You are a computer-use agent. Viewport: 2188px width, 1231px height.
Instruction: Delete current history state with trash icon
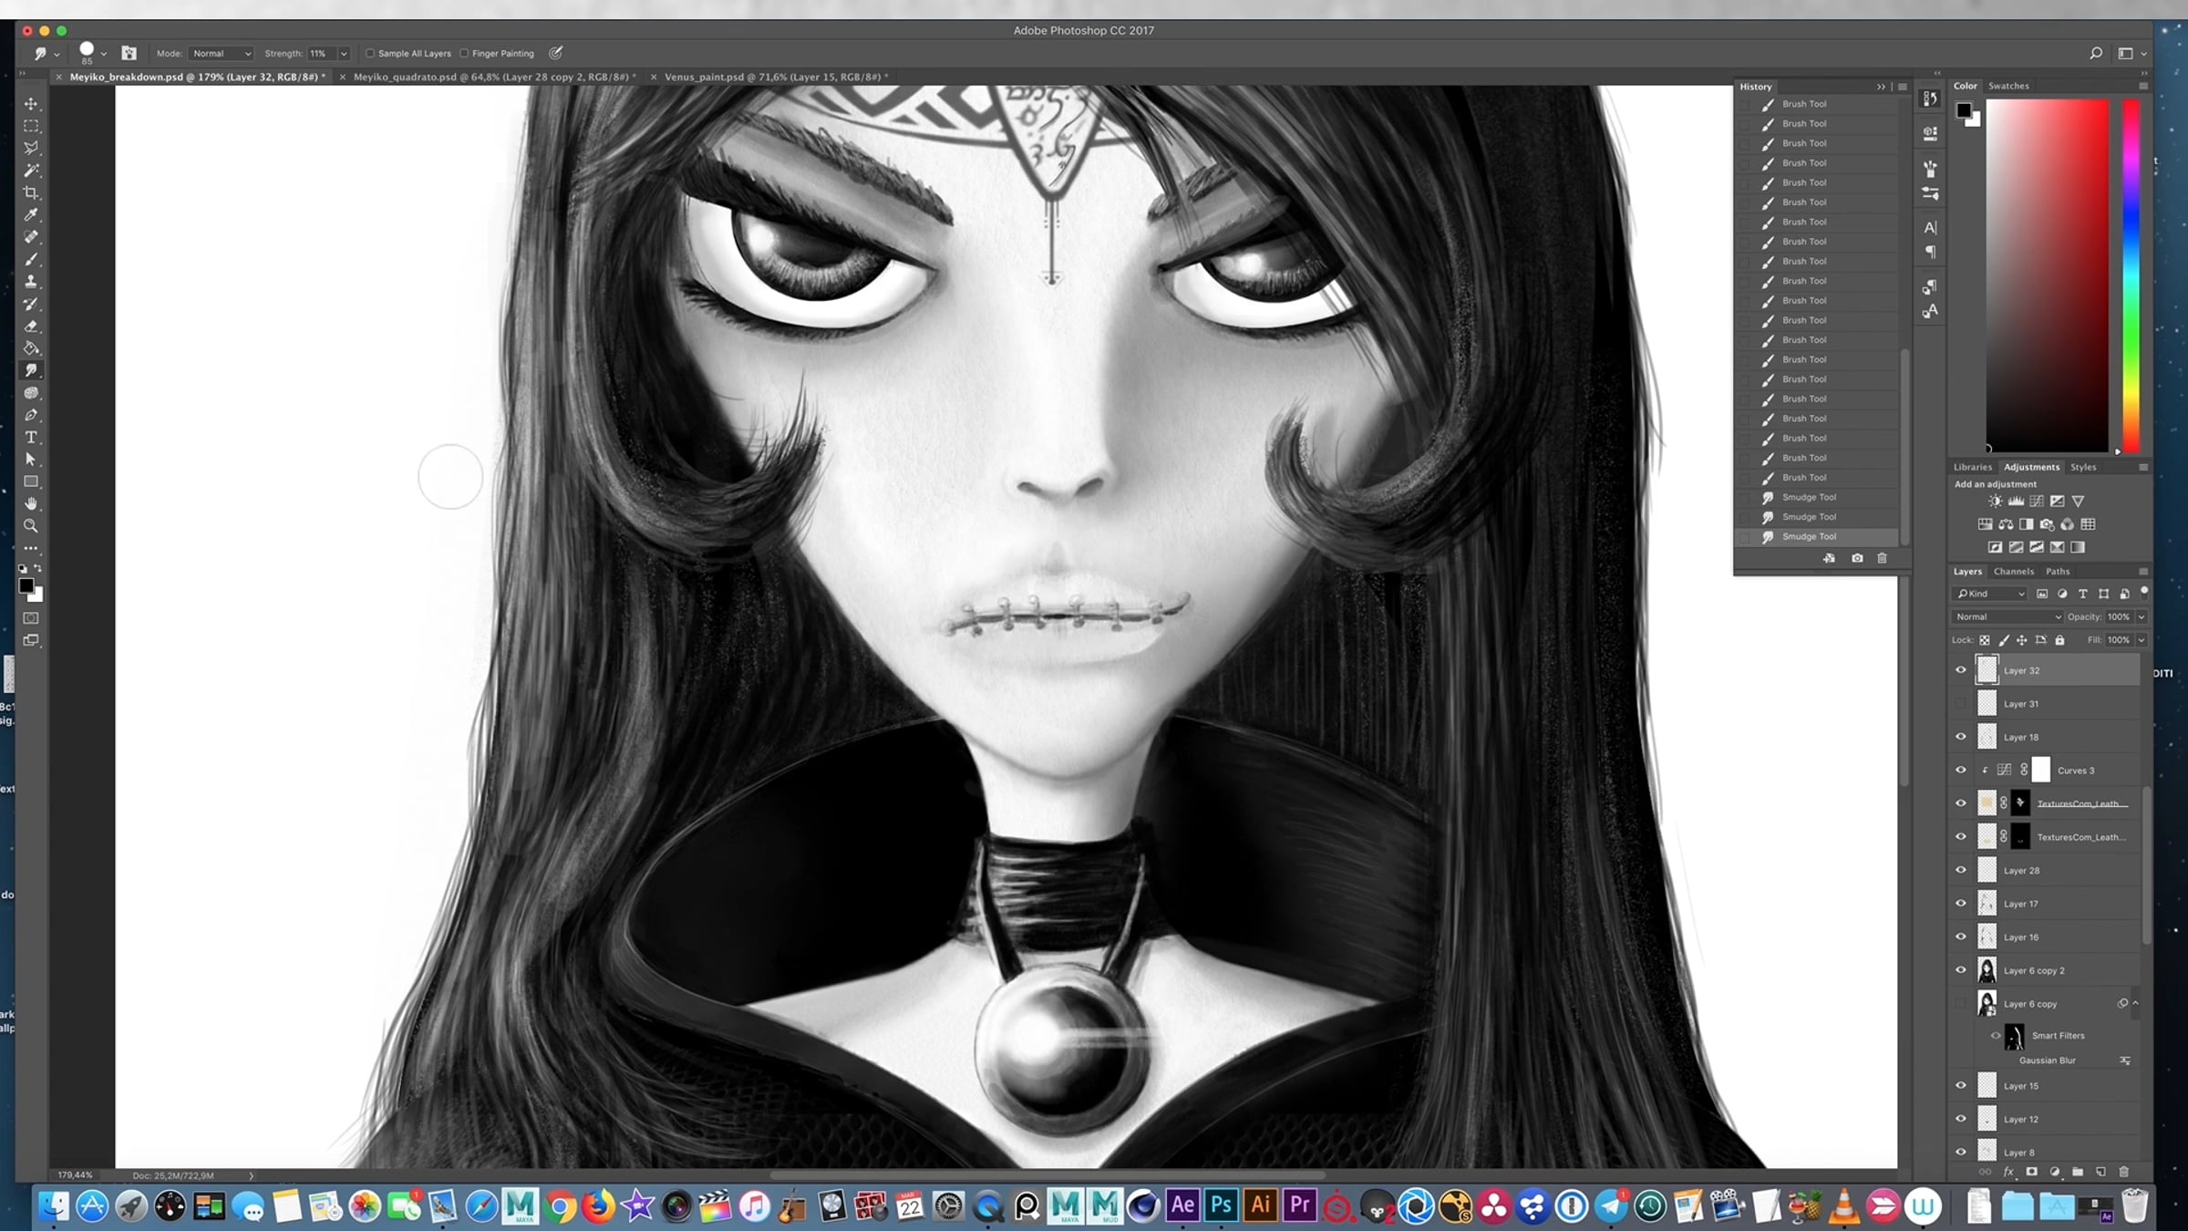(x=1882, y=558)
